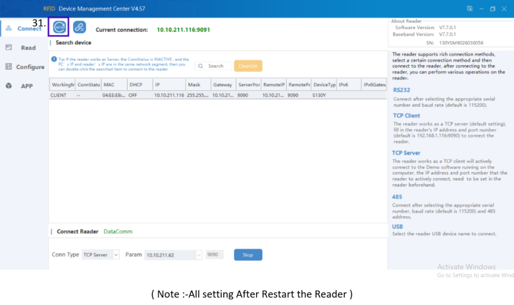
Task: Click the DeviceType cell S130Y
Action: [319, 95]
